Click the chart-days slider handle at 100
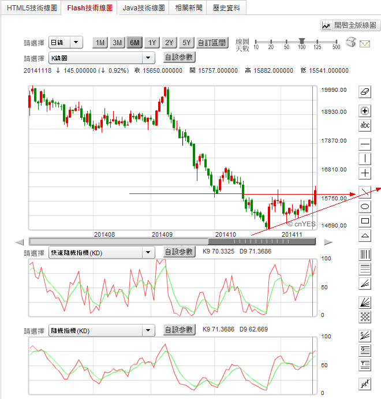The width and height of the screenshot is (381, 399). tap(302, 41)
